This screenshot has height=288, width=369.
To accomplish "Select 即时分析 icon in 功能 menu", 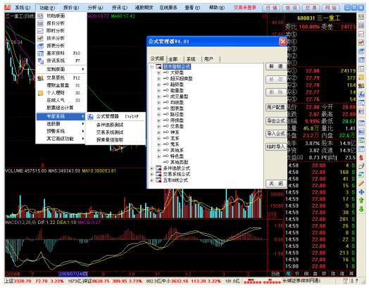I will click(40, 31).
